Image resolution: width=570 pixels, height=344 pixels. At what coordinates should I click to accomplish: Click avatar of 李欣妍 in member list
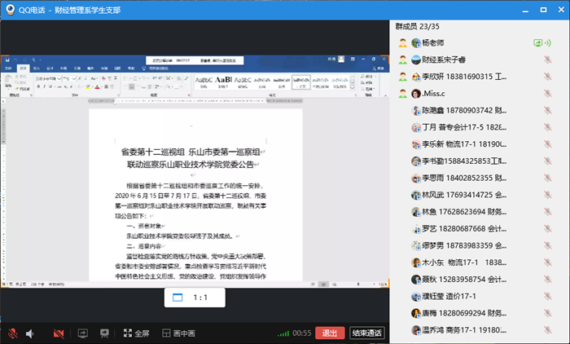click(402, 77)
